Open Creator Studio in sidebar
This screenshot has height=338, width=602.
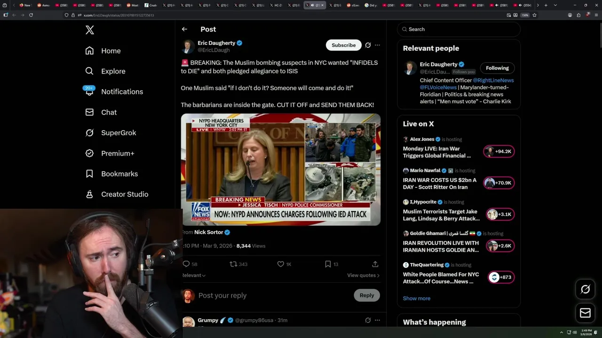pos(117,194)
